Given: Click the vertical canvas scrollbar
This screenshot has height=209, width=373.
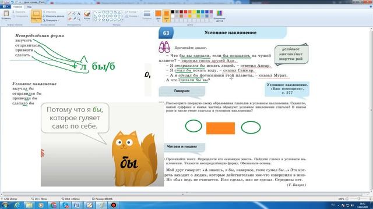Looking at the screenshot, I should tap(371, 110).
